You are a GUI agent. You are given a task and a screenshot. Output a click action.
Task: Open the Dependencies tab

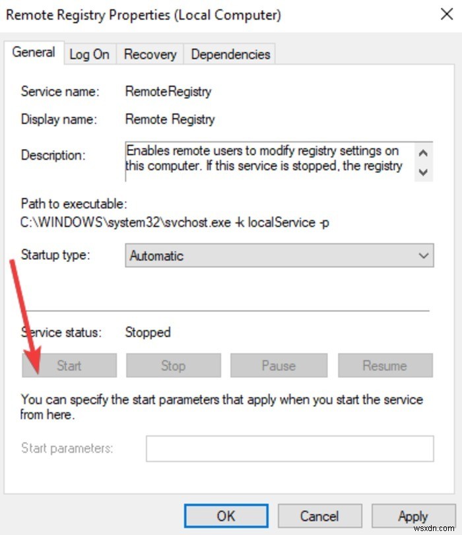tap(230, 55)
